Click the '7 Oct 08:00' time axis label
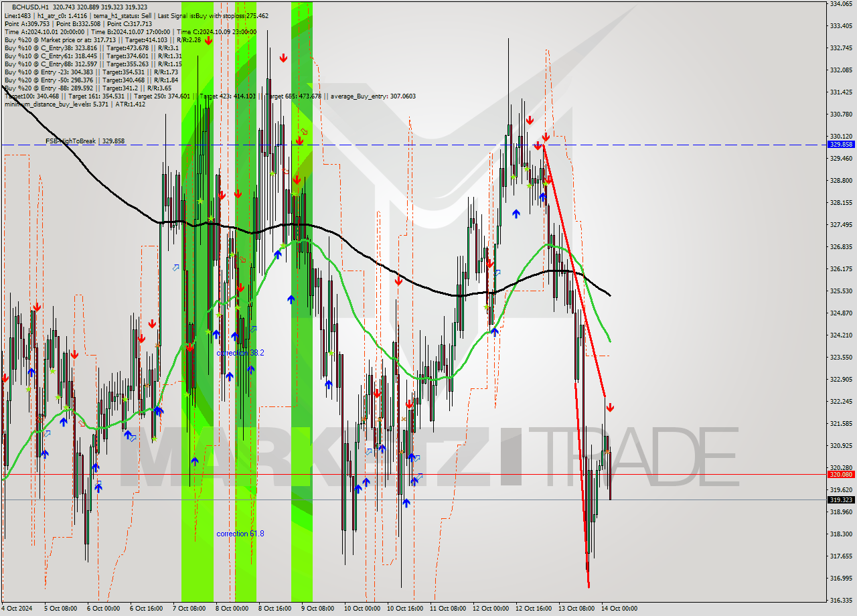The height and width of the screenshot is (616, 857). tap(189, 609)
